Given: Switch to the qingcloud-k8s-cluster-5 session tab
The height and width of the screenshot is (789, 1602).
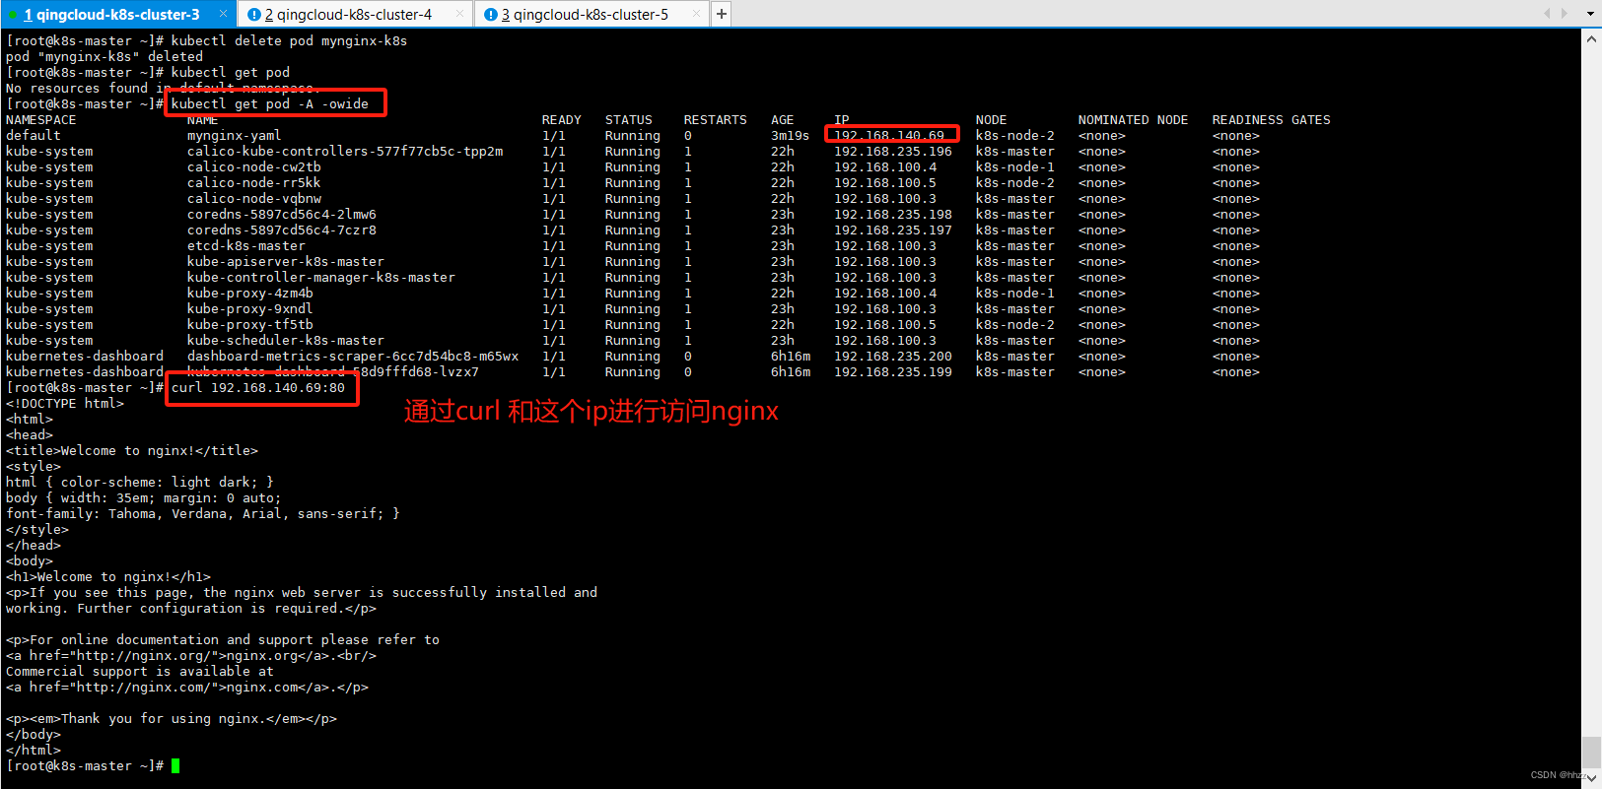Looking at the screenshot, I should point(591,15).
